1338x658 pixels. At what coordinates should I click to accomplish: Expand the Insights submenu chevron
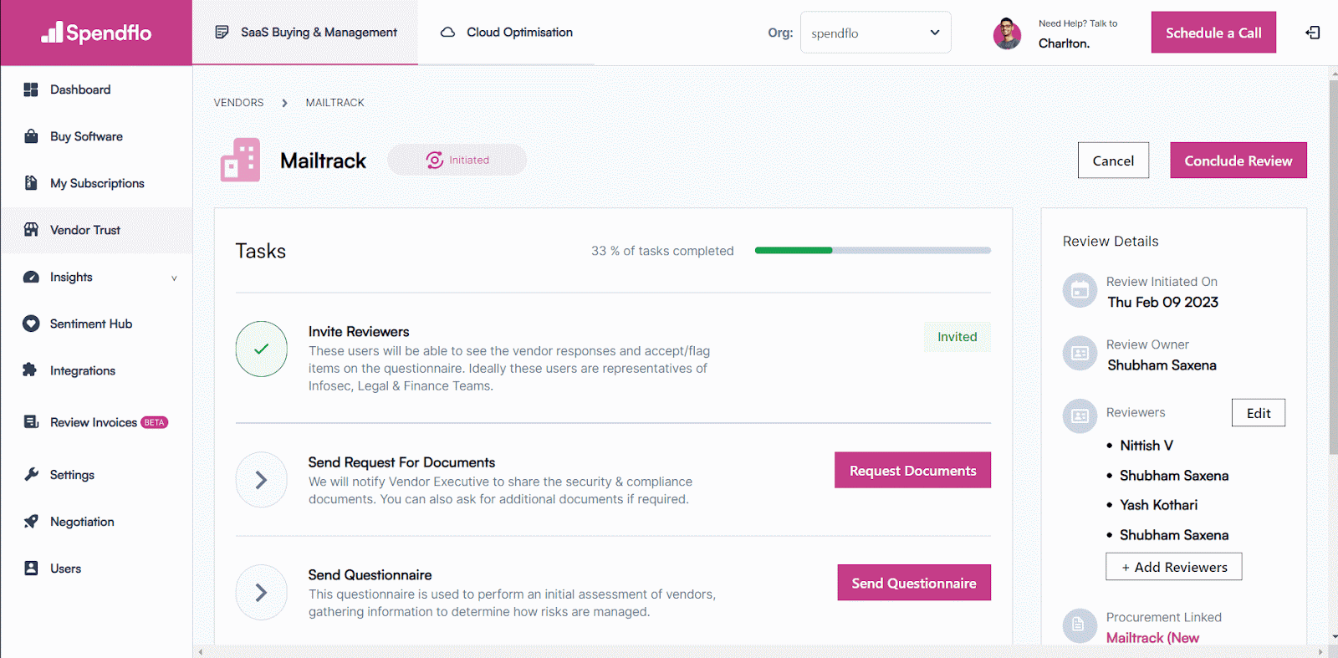[174, 278]
